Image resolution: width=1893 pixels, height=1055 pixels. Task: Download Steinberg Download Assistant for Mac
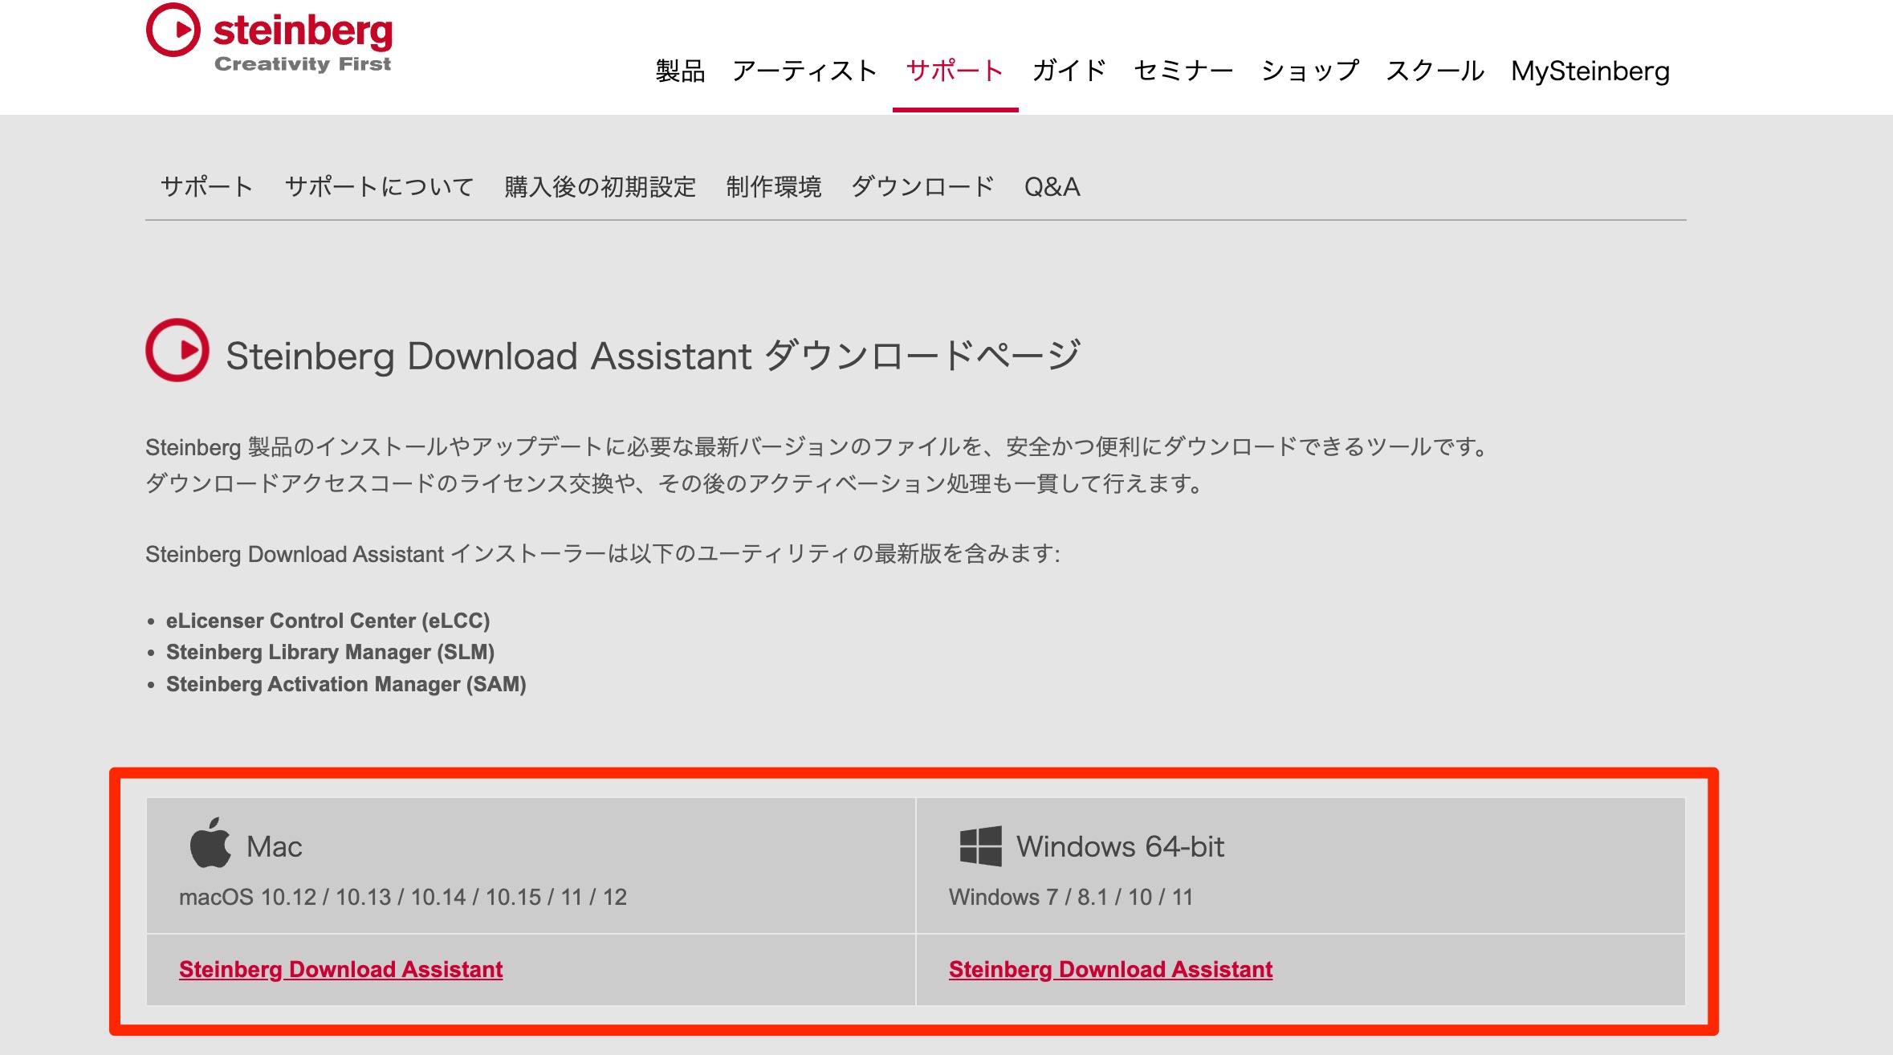[340, 969]
